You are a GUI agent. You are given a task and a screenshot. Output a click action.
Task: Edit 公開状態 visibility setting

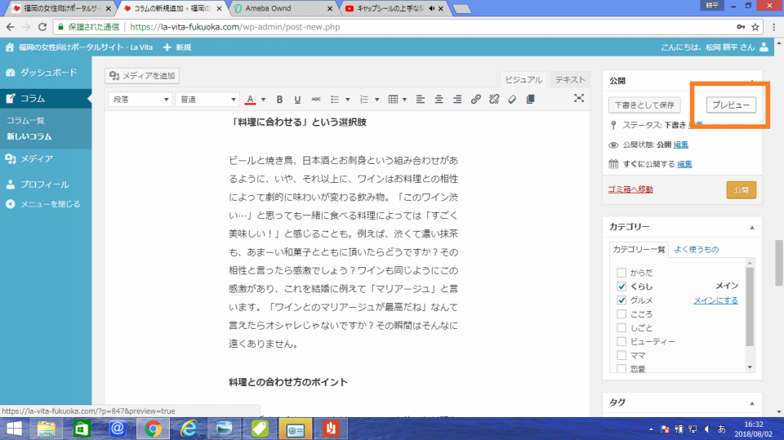[x=680, y=144]
